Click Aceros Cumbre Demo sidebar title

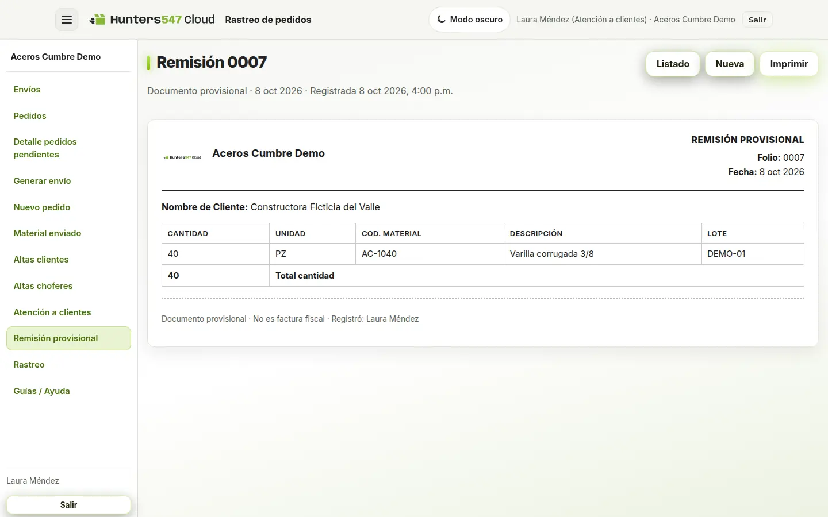pyautogui.click(x=56, y=57)
